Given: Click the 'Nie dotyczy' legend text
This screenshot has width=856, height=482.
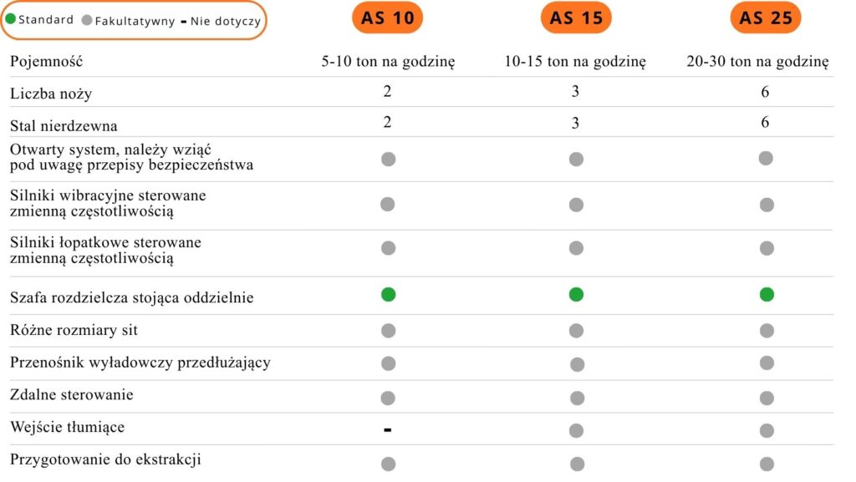Looking at the screenshot, I should 226,20.
